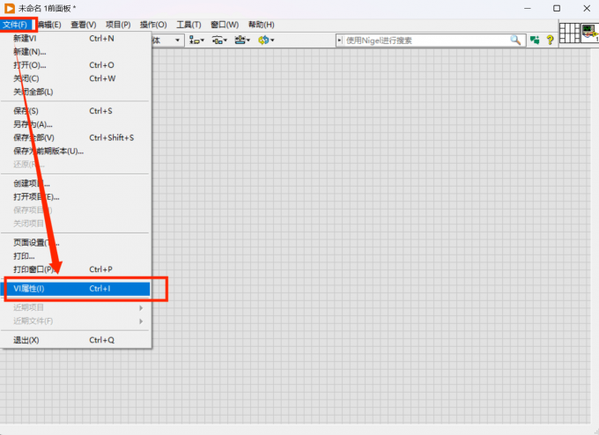The width and height of the screenshot is (599, 435).
Task: Click the LabVIEW title bar icon
Action: 9,9
